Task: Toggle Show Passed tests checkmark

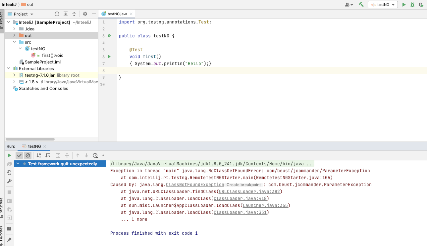Action: [19, 155]
